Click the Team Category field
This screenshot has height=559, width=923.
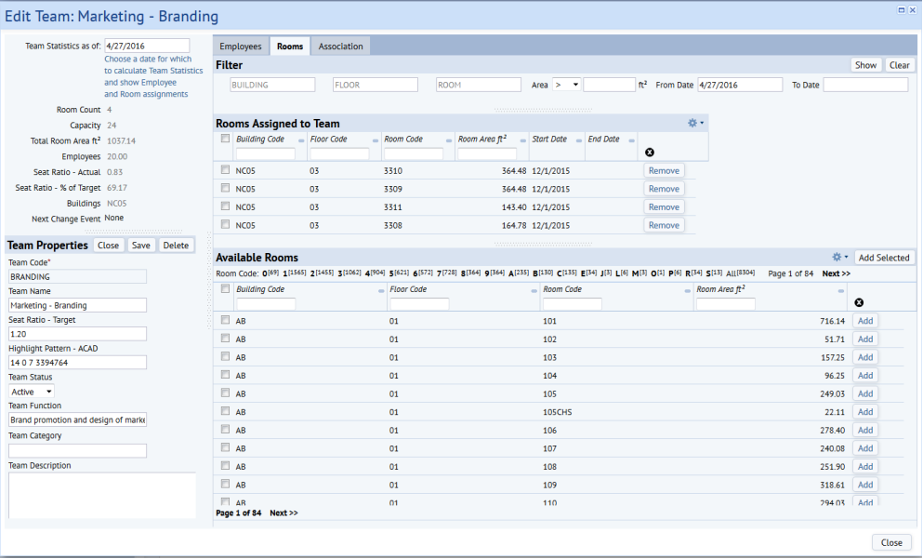click(x=78, y=450)
